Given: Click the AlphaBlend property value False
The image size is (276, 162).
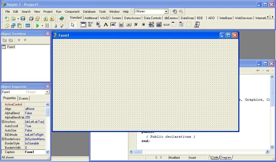Looking at the screenshot, I should (35, 113).
